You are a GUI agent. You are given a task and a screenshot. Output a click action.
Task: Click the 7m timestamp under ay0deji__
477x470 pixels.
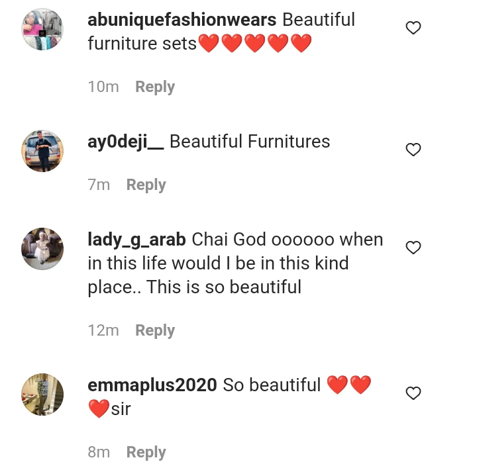point(99,185)
